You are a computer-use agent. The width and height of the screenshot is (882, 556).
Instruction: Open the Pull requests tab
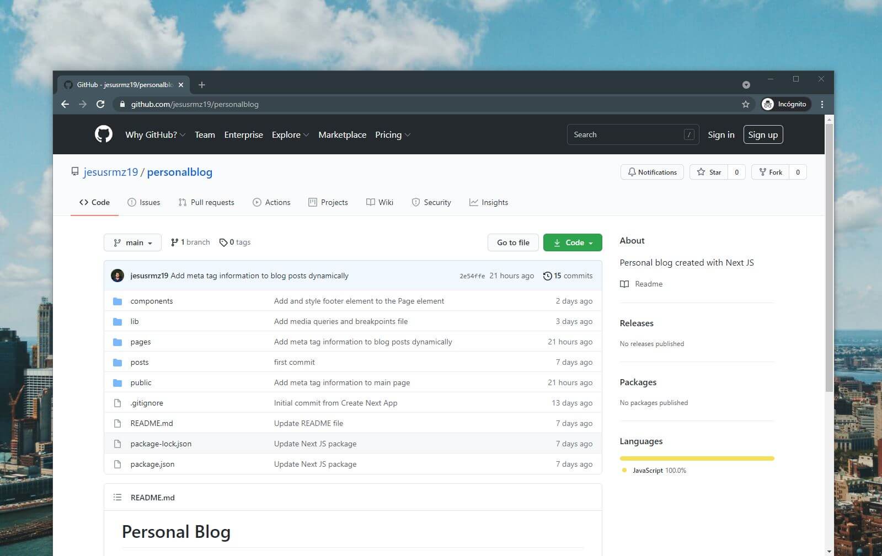point(206,202)
